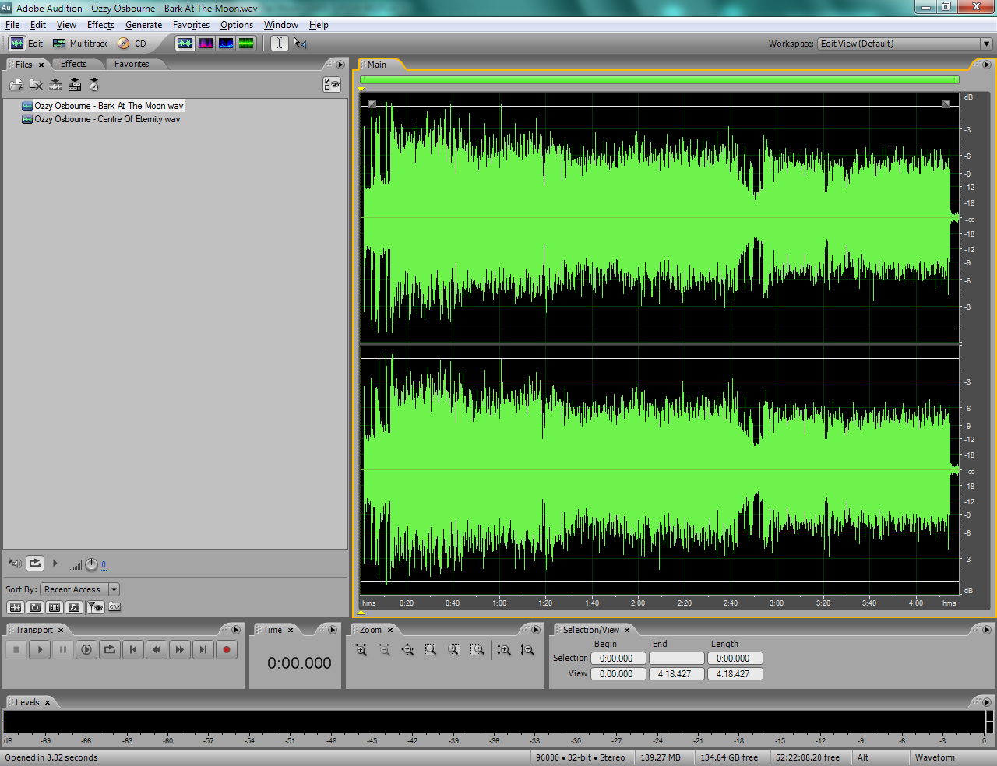Click Play from Cursor to End of View

pos(86,649)
